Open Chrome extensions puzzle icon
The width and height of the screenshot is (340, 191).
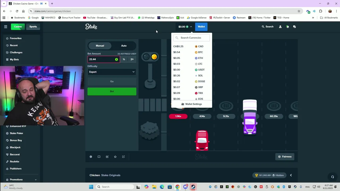[321, 11]
